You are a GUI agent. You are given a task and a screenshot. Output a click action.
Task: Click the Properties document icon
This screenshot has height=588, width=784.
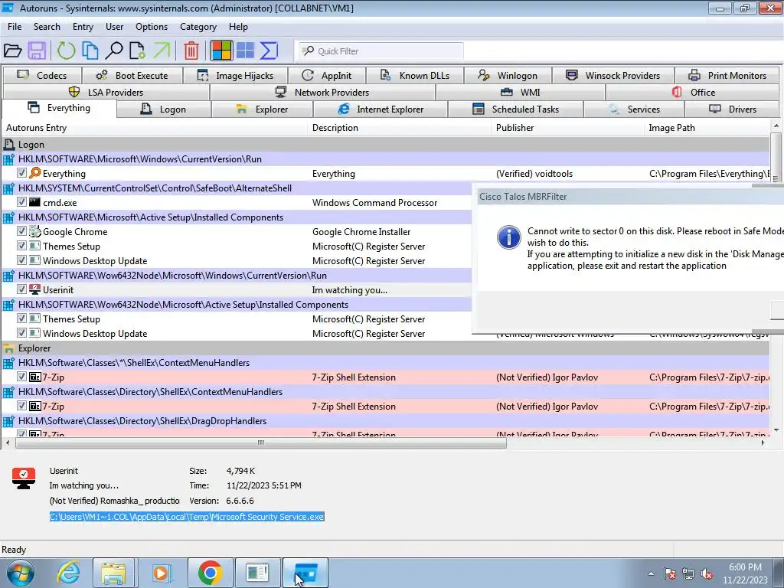click(138, 51)
